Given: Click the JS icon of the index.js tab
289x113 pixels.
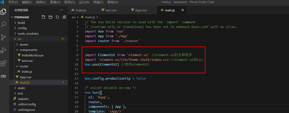Looking at the screenshot, I should click(x=73, y=10).
